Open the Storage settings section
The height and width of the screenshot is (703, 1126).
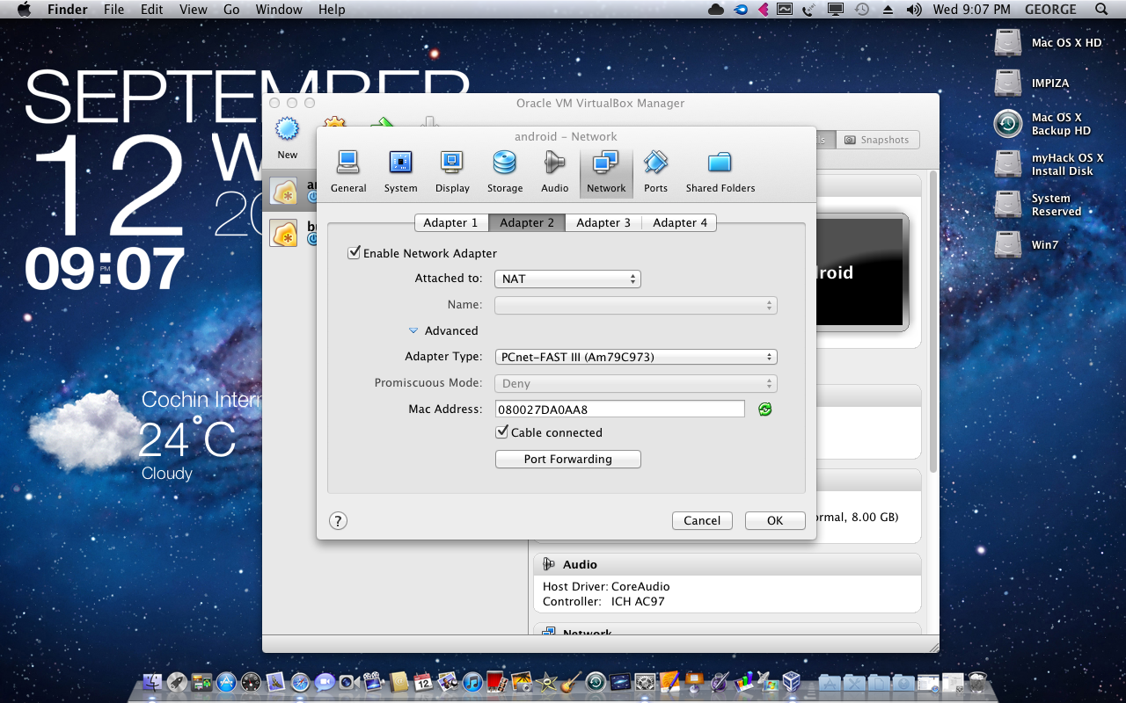pyautogui.click(x=505, y=171)
